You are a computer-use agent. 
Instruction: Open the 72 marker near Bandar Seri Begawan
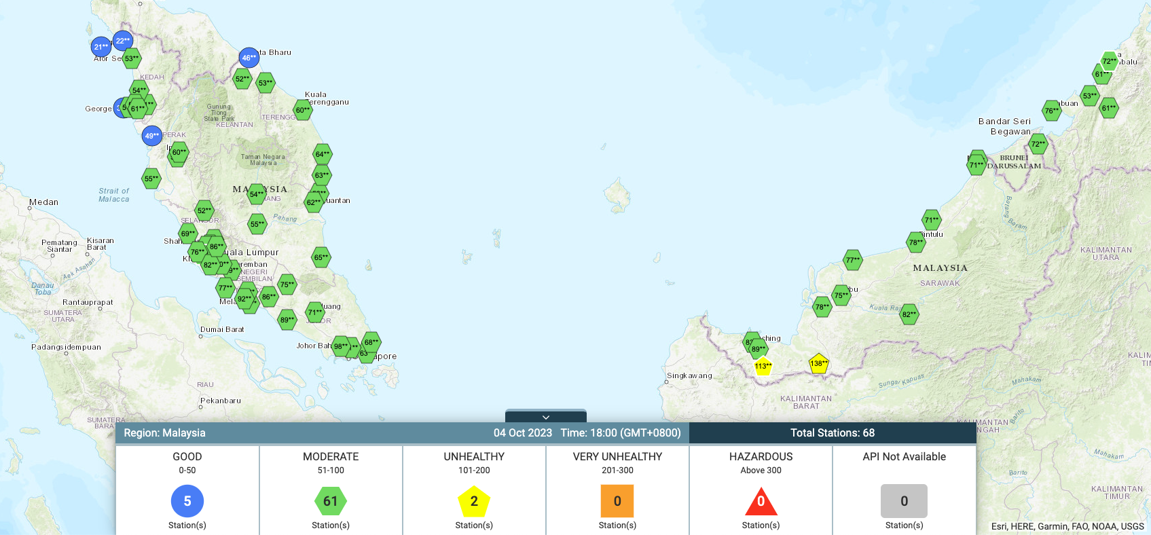[1038, 144]
